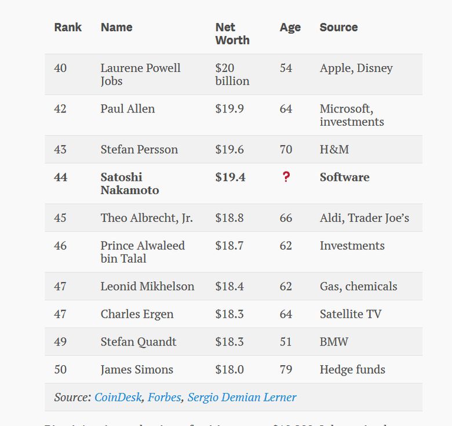Click the Age column header
452x426 pixels.
pyautogui.click(x=290, y=28)
